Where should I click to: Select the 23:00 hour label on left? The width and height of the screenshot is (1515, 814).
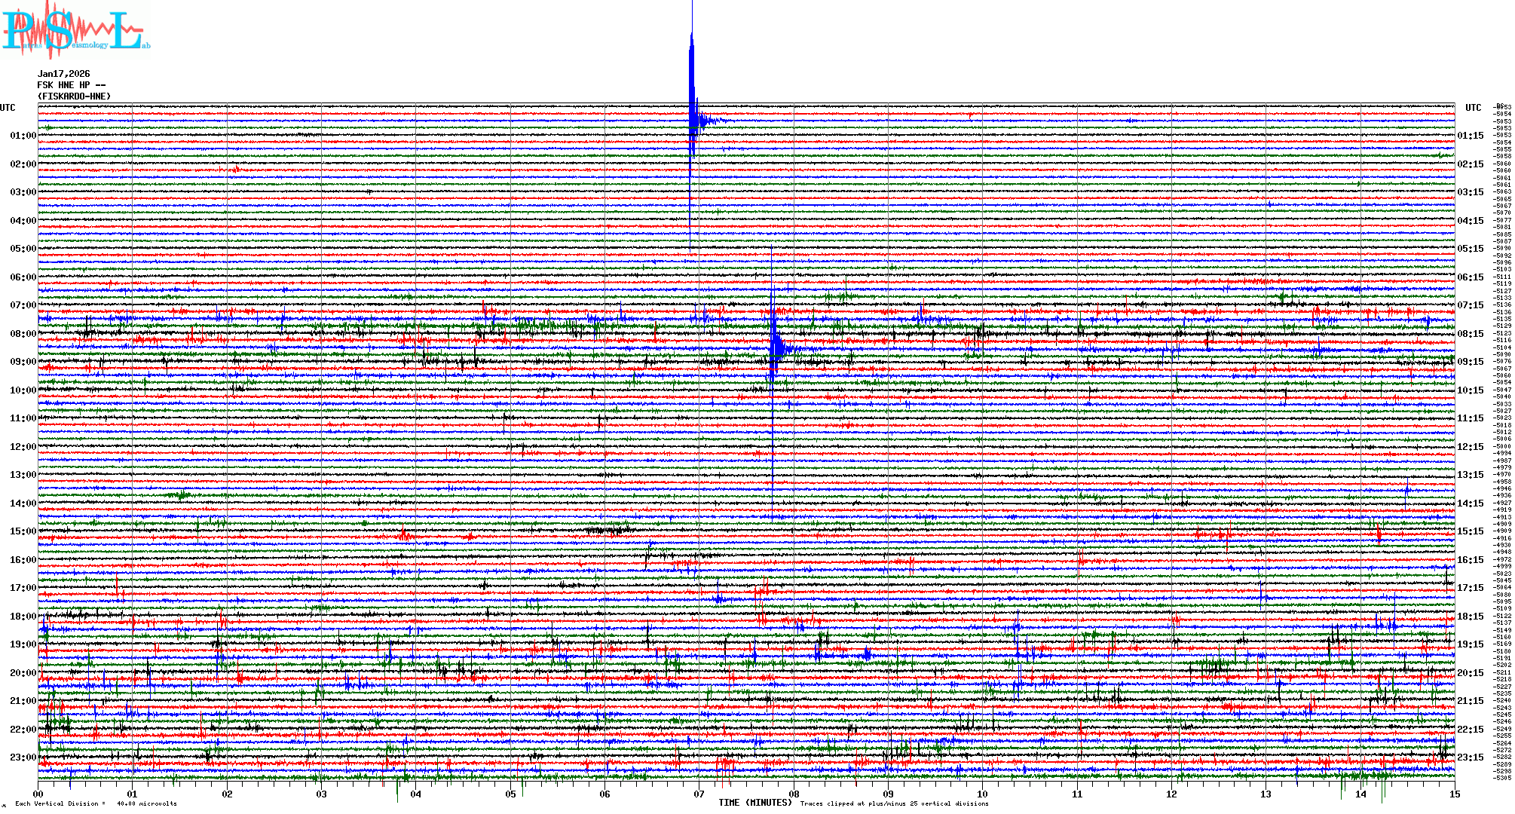coord(23,757)
